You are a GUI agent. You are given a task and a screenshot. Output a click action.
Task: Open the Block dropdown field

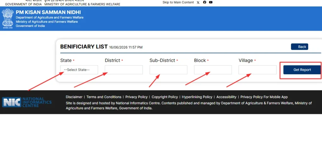coord(213,70)
